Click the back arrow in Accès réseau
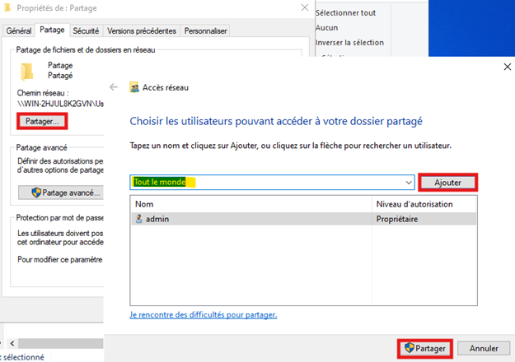The width and height of the screenshot is (515, 362). click(114, 86)
